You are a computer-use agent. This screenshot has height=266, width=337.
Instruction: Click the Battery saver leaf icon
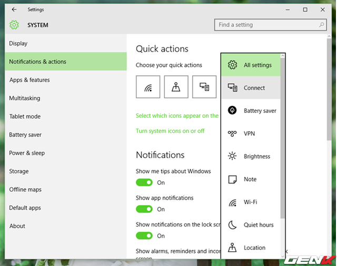coord(232,111)
